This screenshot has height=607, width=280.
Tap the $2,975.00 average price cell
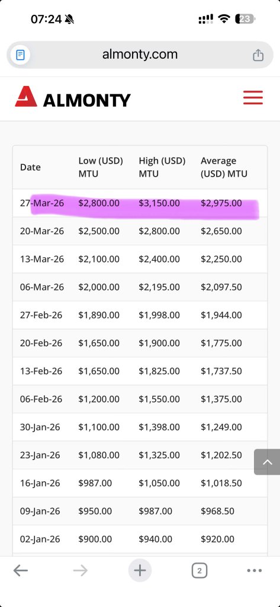pyautogui.click(x=221, y=203)
